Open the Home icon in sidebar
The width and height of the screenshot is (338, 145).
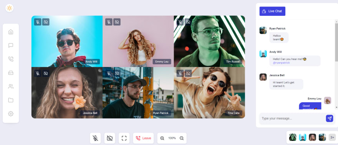tap(11, 32)
